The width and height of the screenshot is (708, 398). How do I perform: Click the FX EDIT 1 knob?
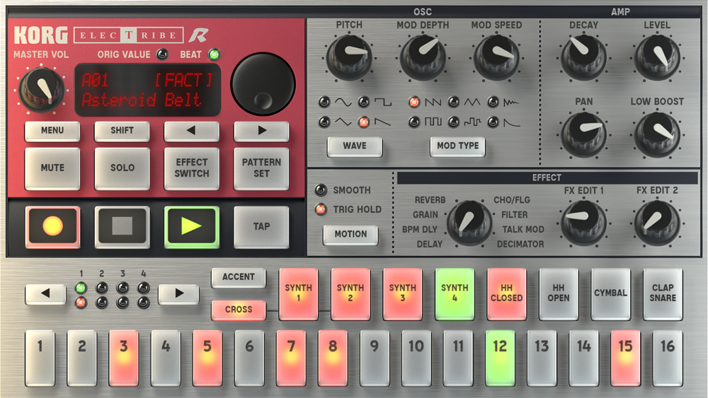(x=583, y=223)
